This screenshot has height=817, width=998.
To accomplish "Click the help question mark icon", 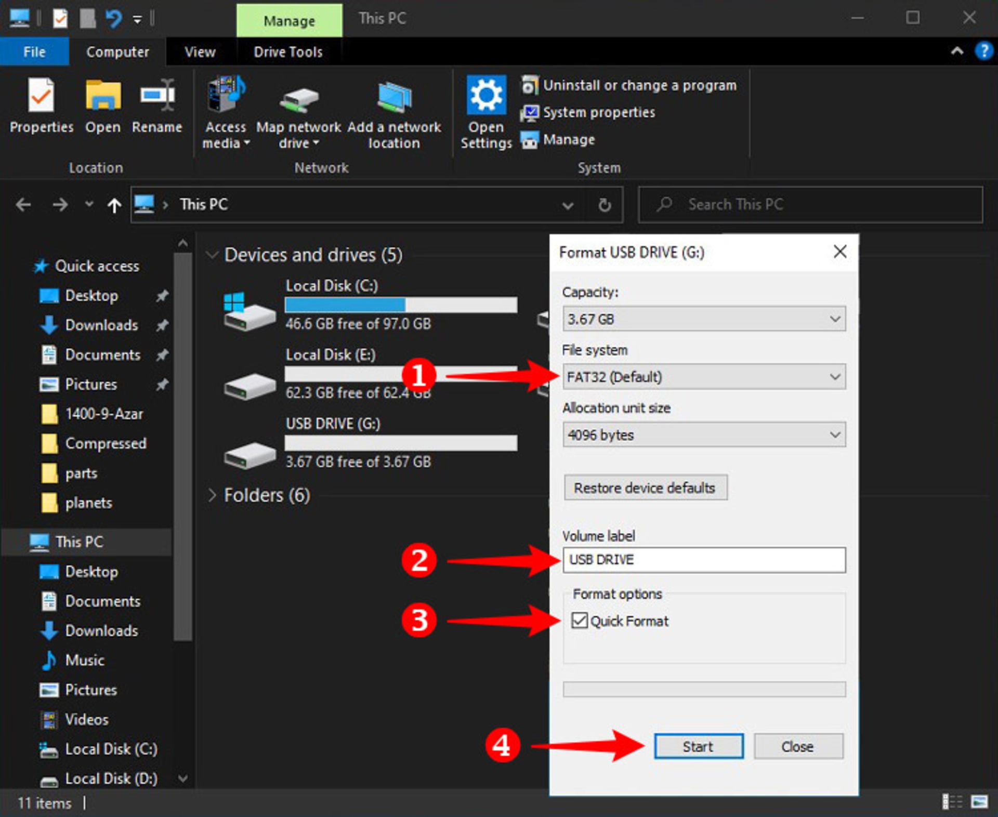I will coord(983,51).
